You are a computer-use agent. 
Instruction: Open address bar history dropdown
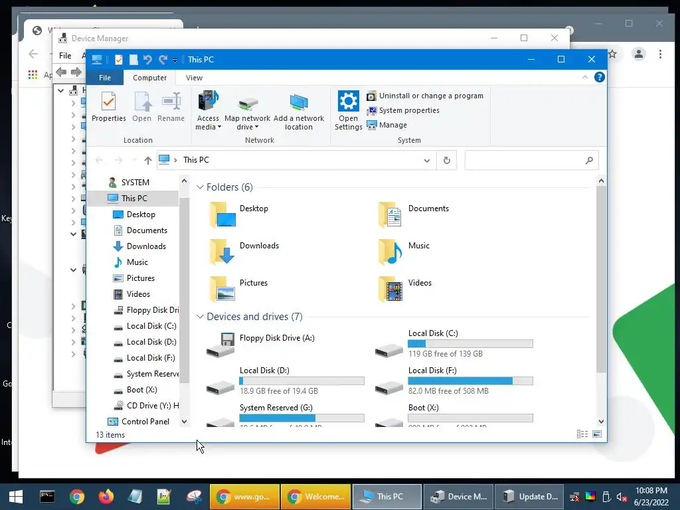tap(427, 161)
